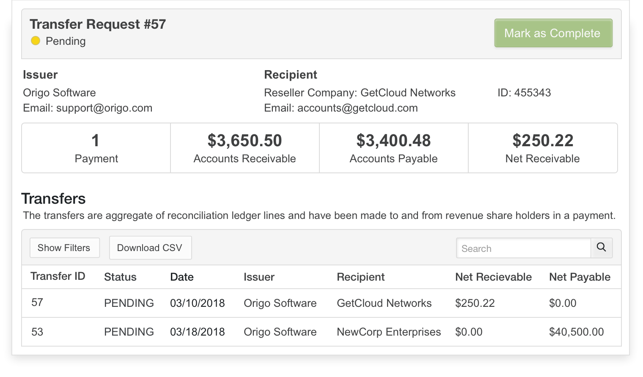Viewport: 643px width, 377px height.
Task: Click PENDING status in row 53
Action: (x=129, y=332)
